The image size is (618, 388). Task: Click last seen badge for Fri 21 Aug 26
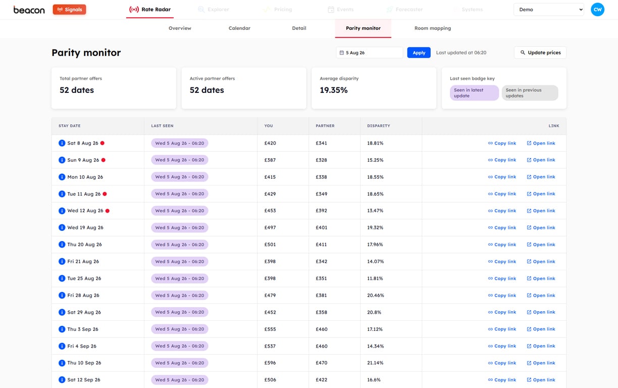tap(180, 262)
